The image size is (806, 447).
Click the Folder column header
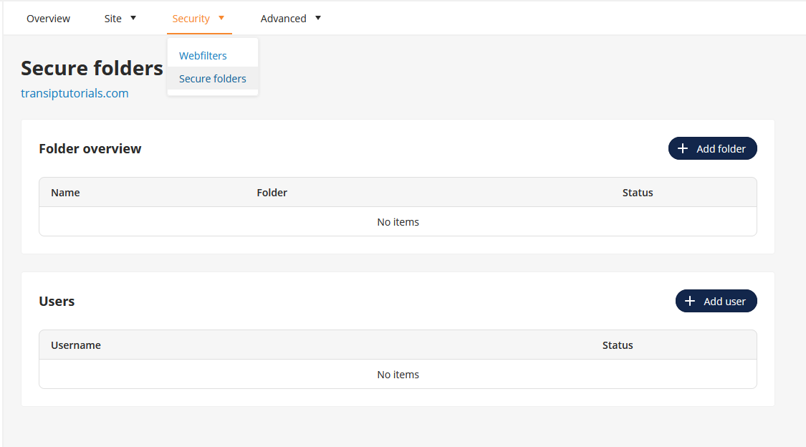(272, 193)
